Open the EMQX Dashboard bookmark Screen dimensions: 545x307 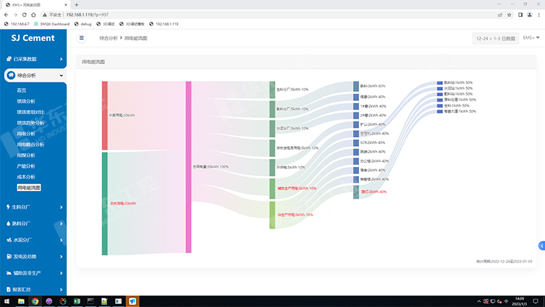point(56,24)
